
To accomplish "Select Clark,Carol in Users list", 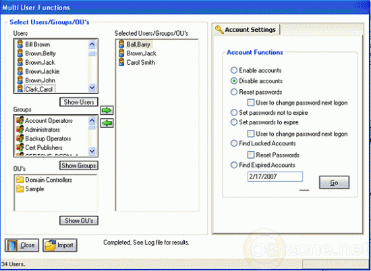I will tap(40, 89).
